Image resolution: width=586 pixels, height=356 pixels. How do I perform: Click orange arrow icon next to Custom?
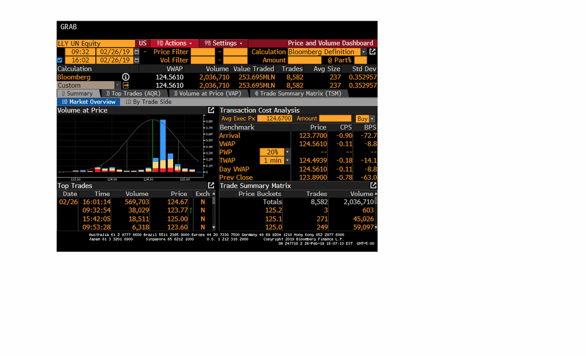(125, 85)
